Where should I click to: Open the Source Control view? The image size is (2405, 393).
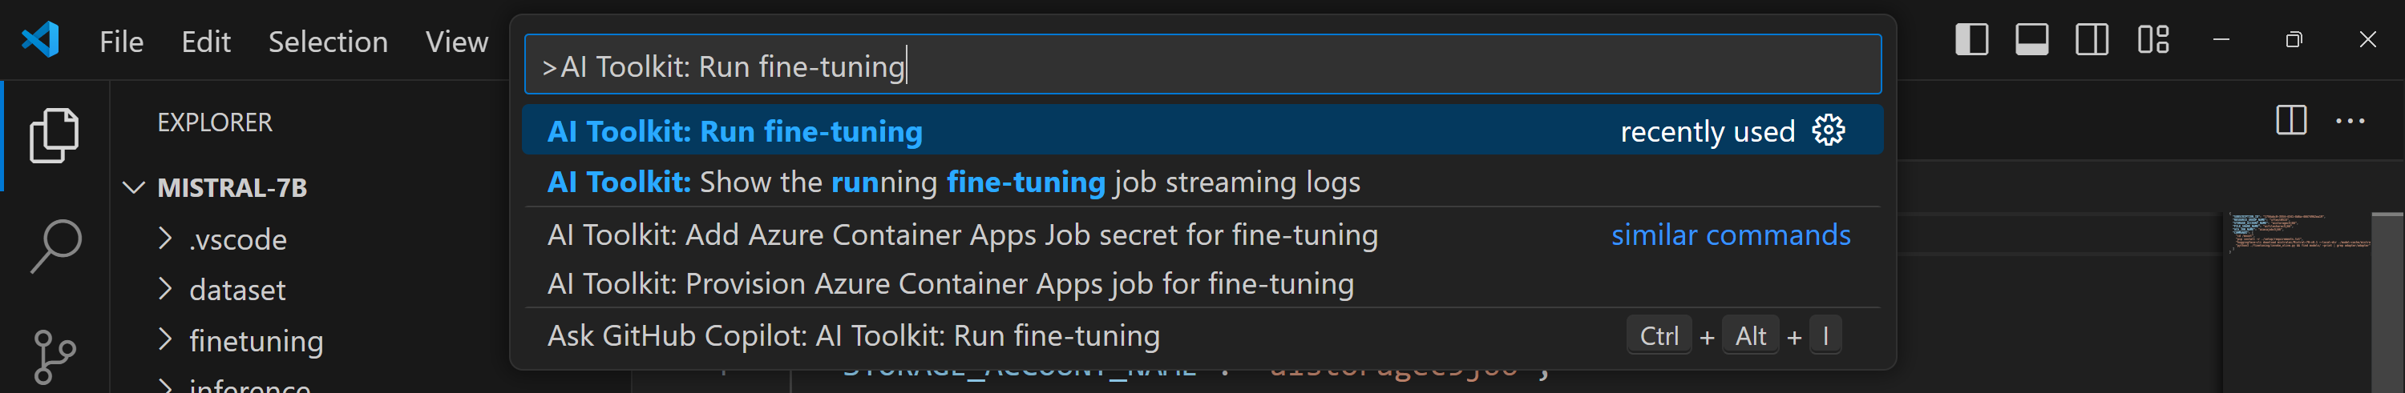click(x=55, y=355)
